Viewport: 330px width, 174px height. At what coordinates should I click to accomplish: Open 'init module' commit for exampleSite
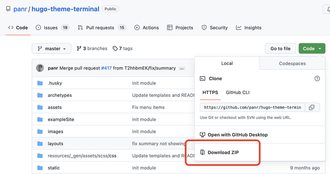click(x=144, y=119)
